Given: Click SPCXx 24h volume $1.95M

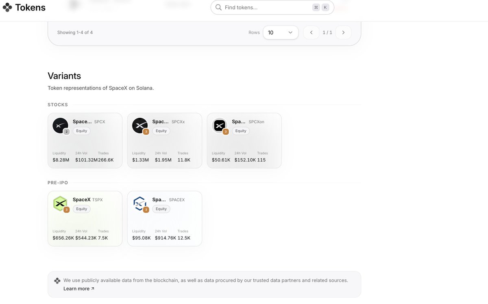Looking at the screenshot, I should [x=163, y=160].
